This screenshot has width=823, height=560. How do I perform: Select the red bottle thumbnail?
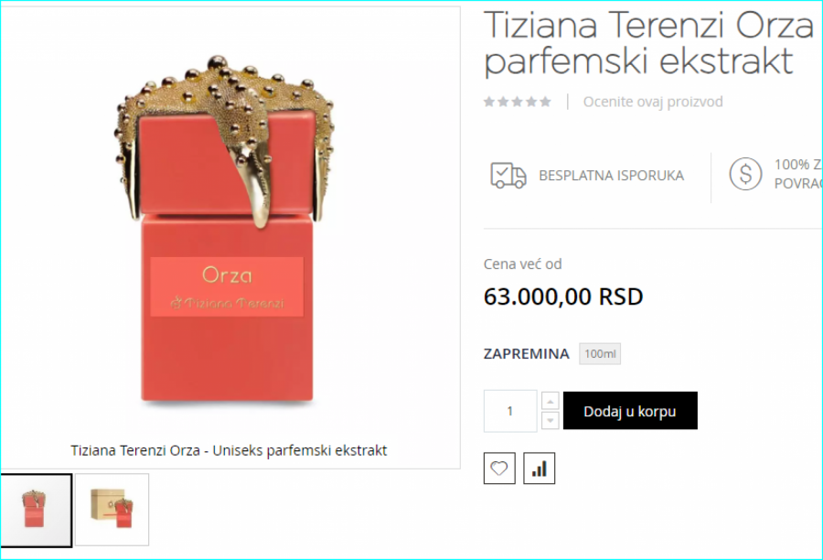(36, 510)
